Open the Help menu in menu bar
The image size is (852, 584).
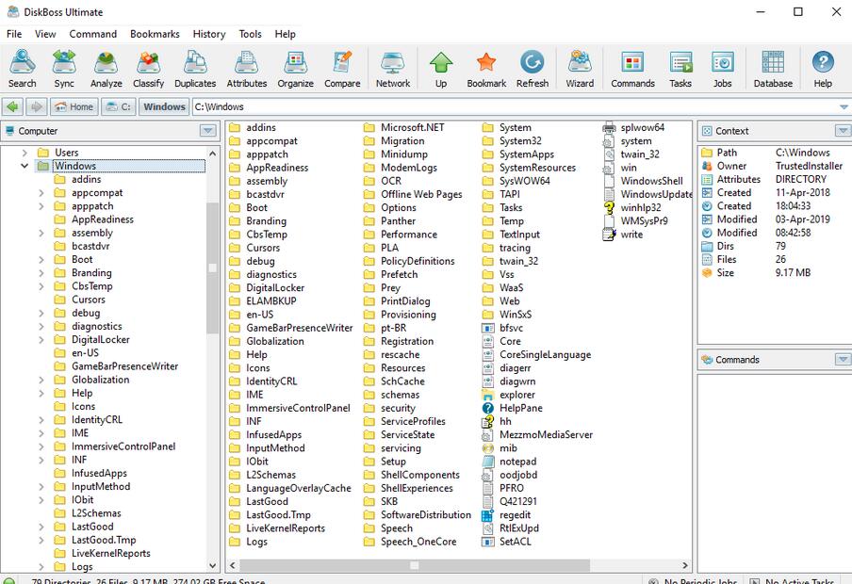286,34
